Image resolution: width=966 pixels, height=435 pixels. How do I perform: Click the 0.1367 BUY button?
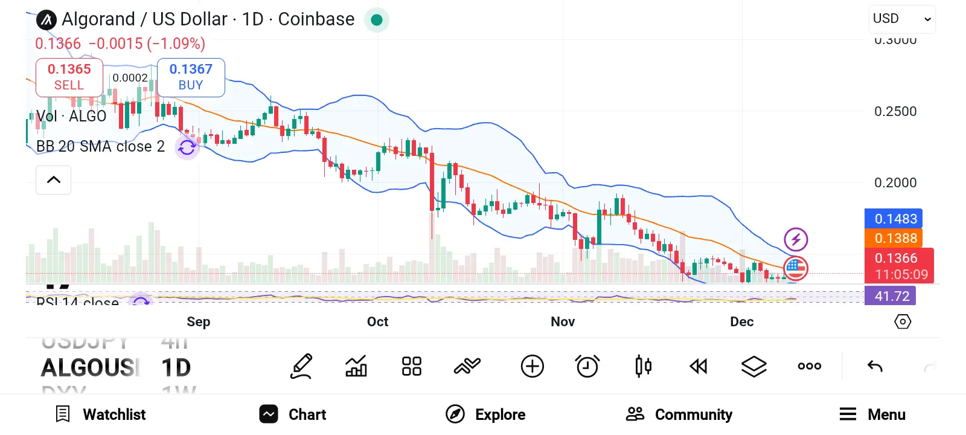tap(191, 77)
